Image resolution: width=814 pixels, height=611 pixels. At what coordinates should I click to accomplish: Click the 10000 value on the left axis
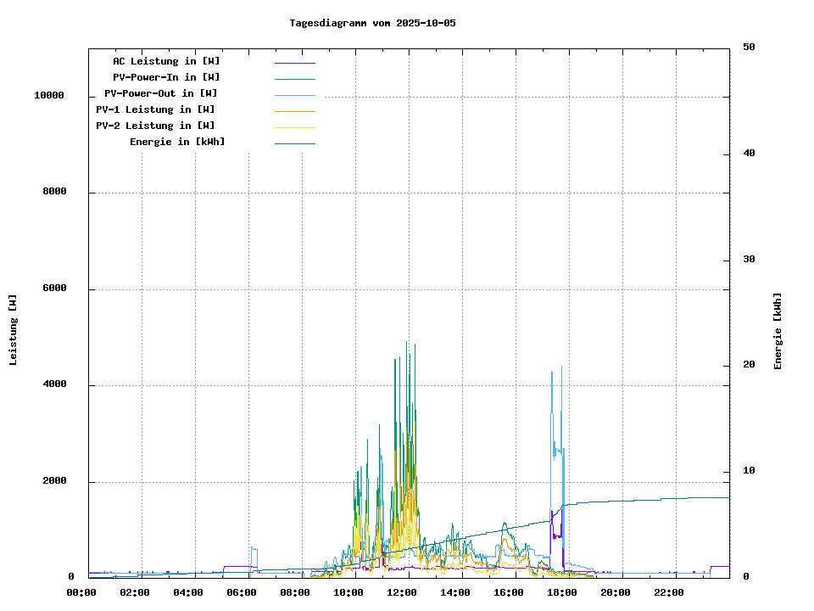click(x=49, y=96)
